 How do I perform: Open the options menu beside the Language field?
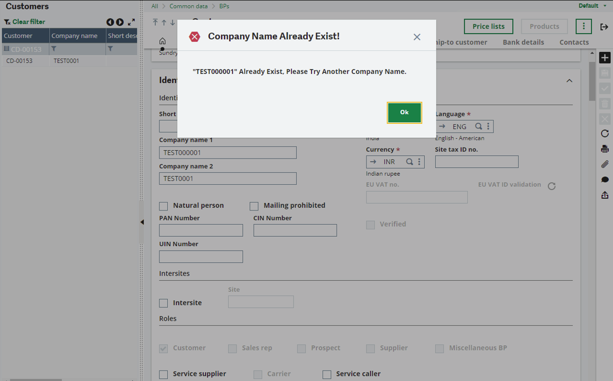[488, 126]
